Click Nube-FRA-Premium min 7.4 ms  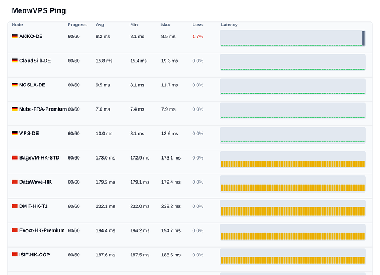point(137,109)
